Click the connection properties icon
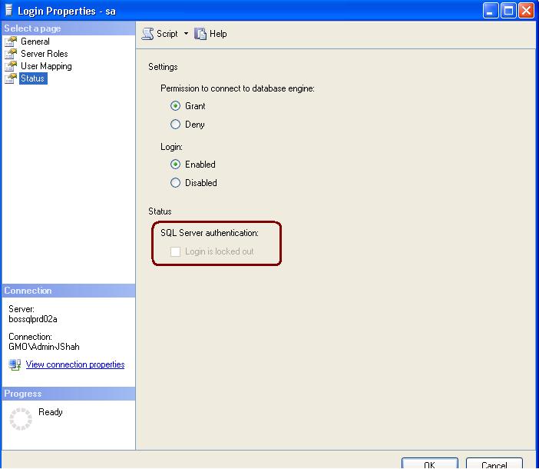The image size is (539, 469). pos(15,364)
